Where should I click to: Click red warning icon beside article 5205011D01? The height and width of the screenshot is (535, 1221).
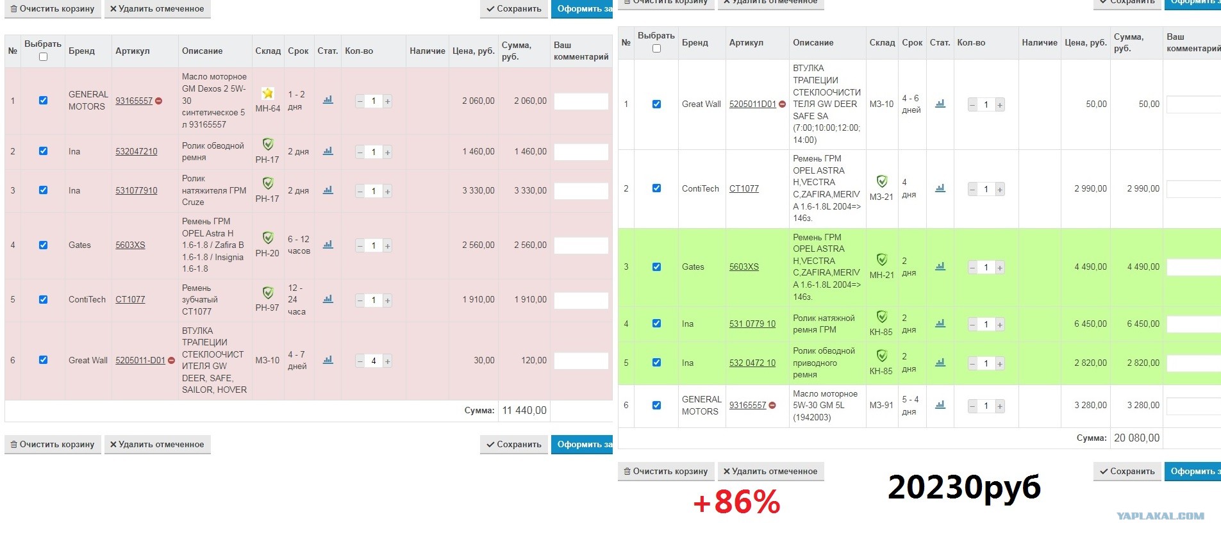coord(783,104)
